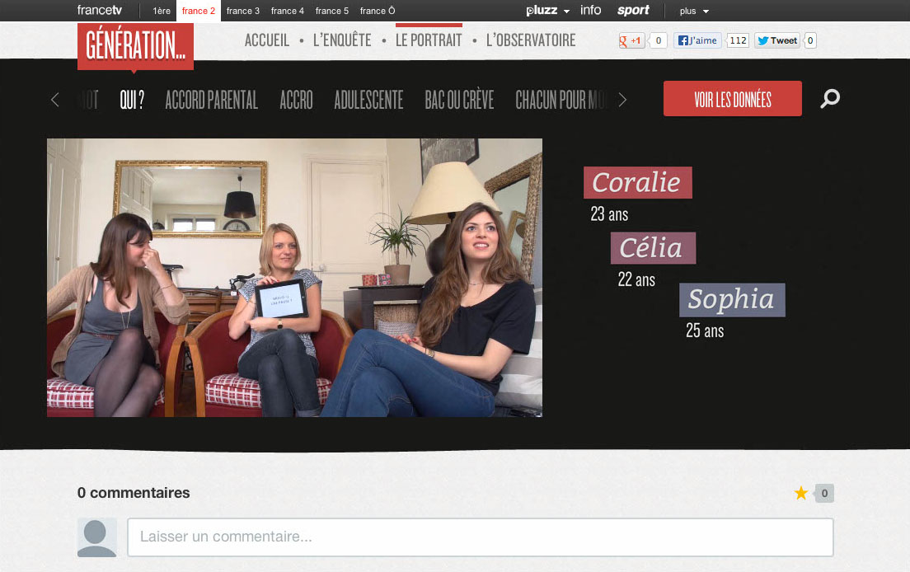Click the Célia name label
The width and height of the screenshot is (910, 572).
point(653,248)
